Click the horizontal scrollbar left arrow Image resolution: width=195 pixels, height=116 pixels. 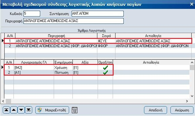(x=3, y=101)
